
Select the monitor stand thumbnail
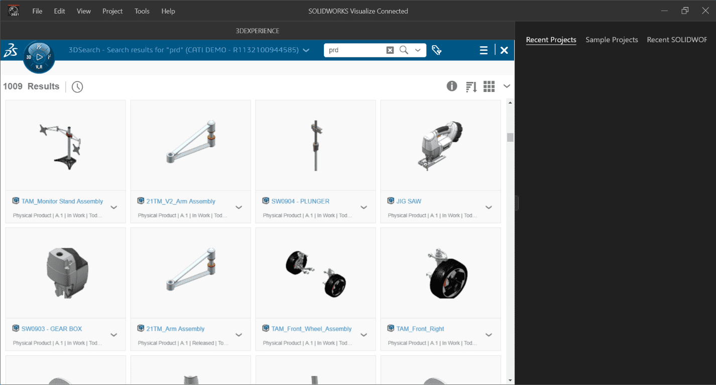pos(61,146)
